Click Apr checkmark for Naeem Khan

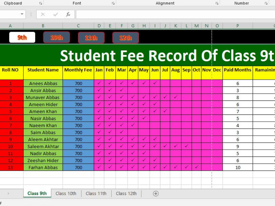coord(133,125)
